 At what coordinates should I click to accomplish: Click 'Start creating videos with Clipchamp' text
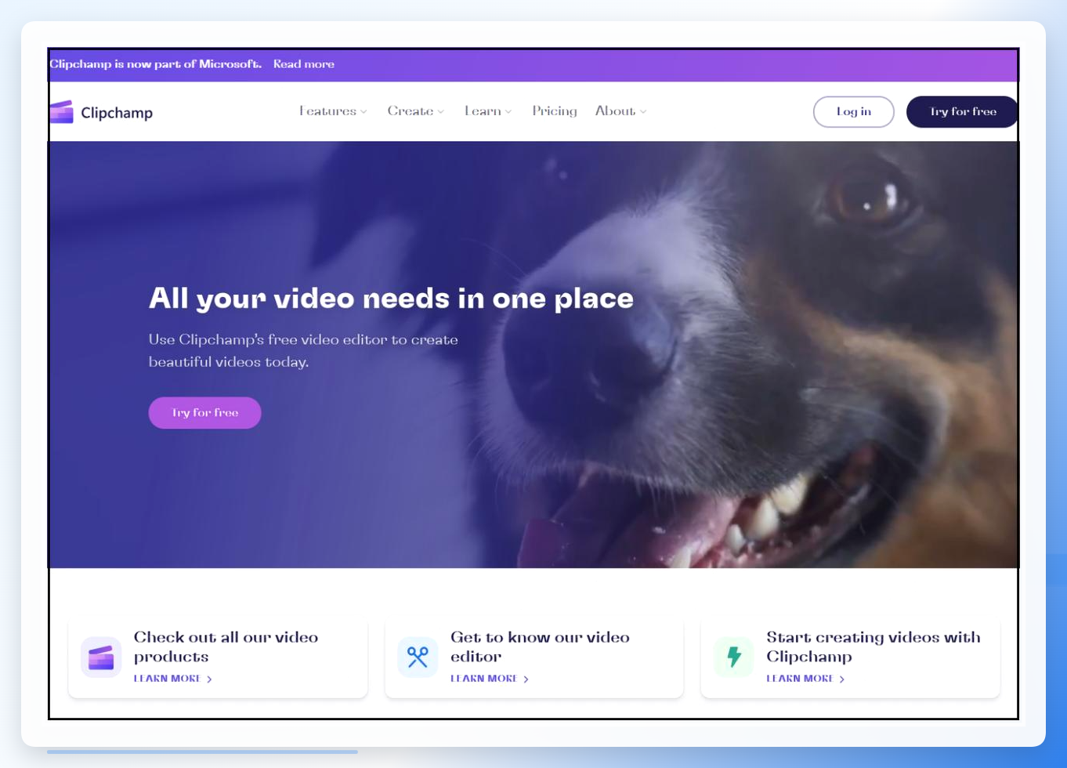click(x=873, y=647)
